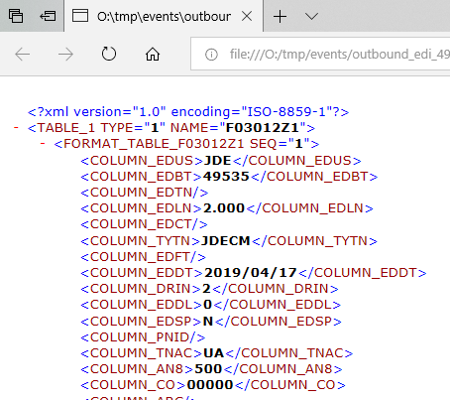Collapse the FORMAT_TABLE_F03012Z1 node
This screenshot has width=450, height=400.
tap(43, 143)
